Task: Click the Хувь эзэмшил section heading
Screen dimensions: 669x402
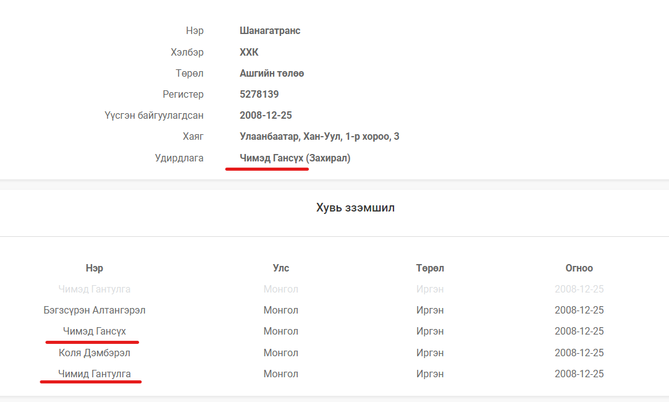Action: click(355, 208)
